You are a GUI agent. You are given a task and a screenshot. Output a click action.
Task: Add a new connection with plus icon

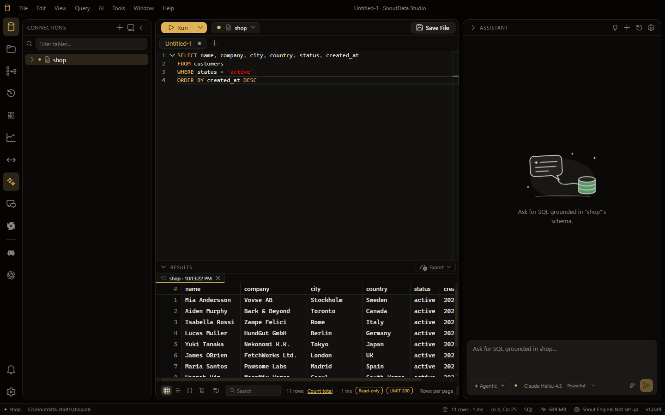click(x=120, y=28)
